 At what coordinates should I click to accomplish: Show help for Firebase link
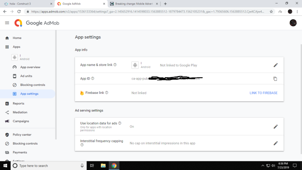click(x=107, y=93)
